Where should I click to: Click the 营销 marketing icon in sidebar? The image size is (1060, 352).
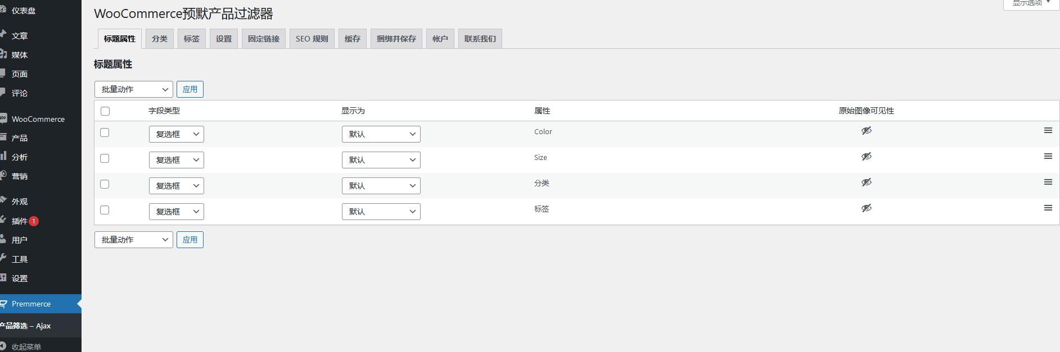(3, 175)
